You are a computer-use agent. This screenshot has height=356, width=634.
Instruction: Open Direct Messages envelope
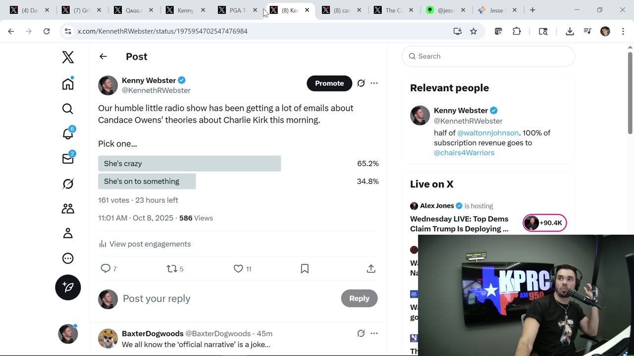[x=68, y=159]
